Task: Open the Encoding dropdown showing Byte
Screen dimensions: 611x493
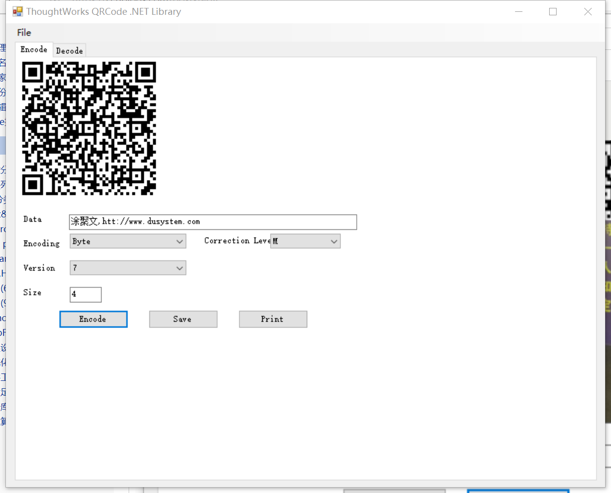Action: (128, 241)
